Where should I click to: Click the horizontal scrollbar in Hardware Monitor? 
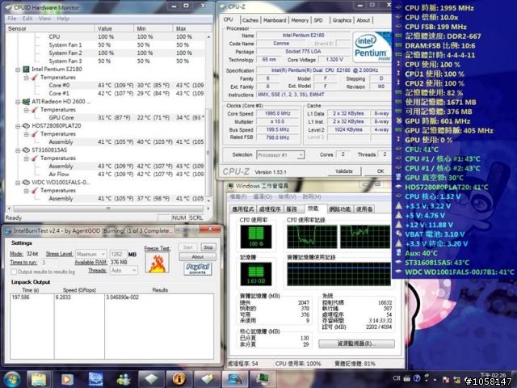[x=108, y=209]
